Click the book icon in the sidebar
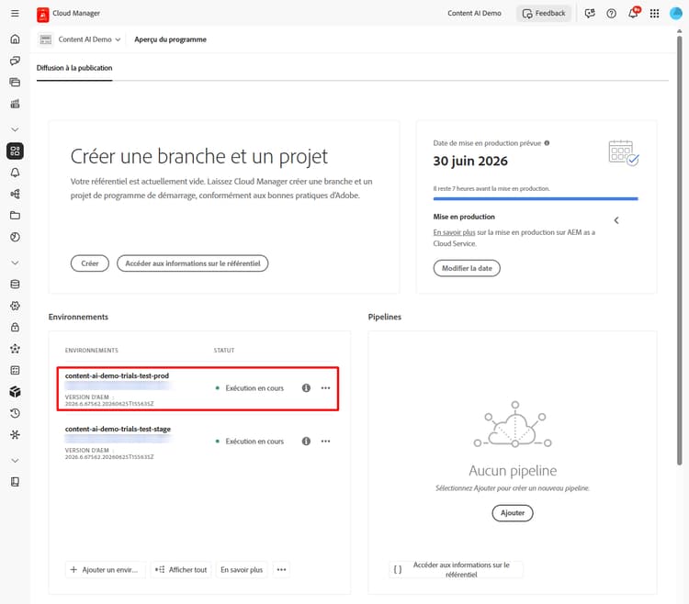Image resolution: width=689 pixels, height=604 pixels. point(15,482)
